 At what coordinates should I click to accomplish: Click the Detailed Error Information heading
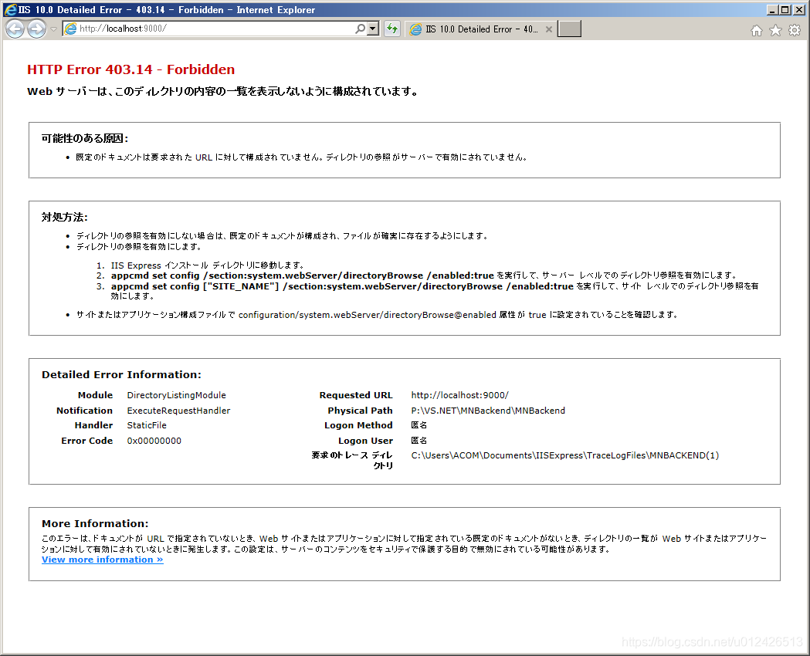pos(121,375)
